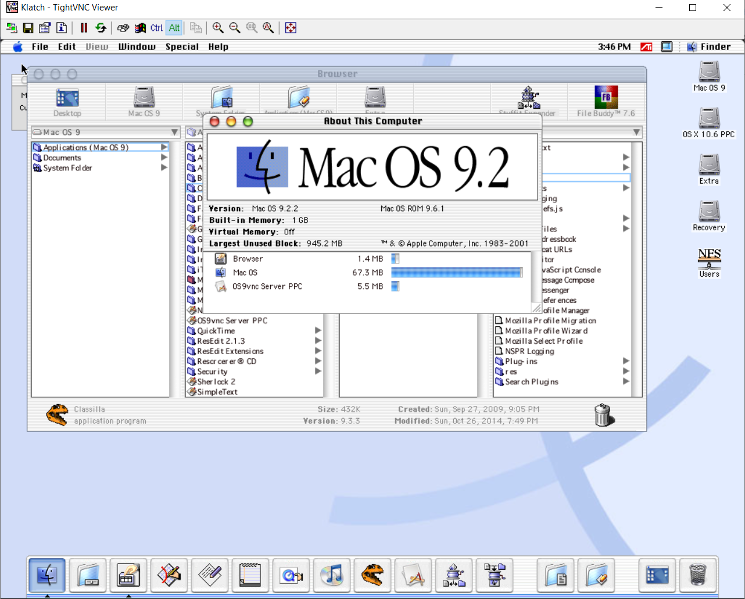Click the Windows flag Ctrl+Esc icon
The height and width of the screenshot is (599, 745).
(140, 28)
